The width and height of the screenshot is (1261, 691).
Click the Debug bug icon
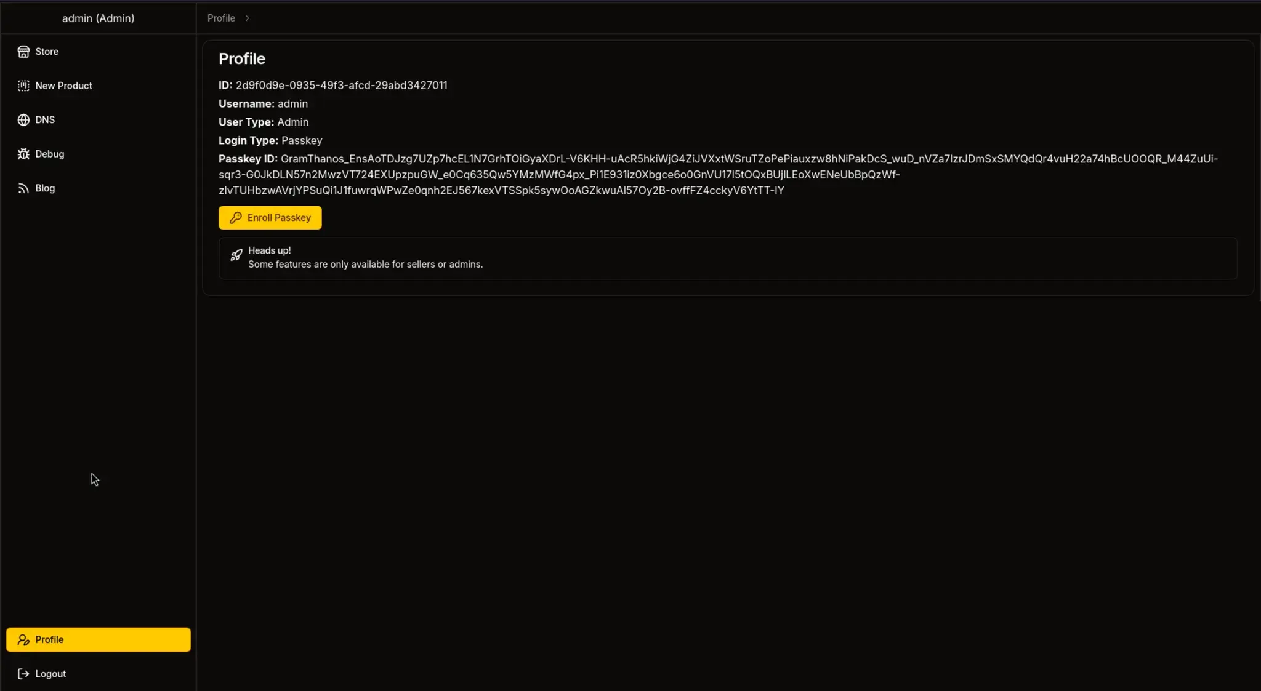(x=23, y=154)
